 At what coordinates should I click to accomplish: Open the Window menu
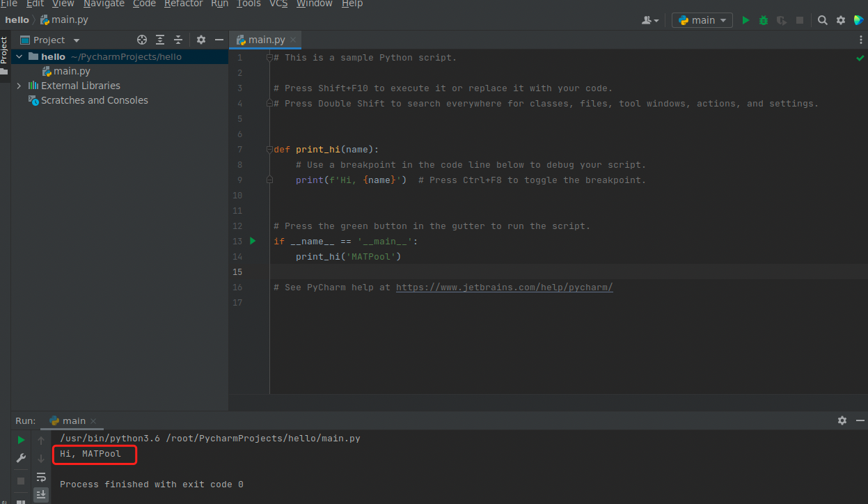[x=315, y=3]
